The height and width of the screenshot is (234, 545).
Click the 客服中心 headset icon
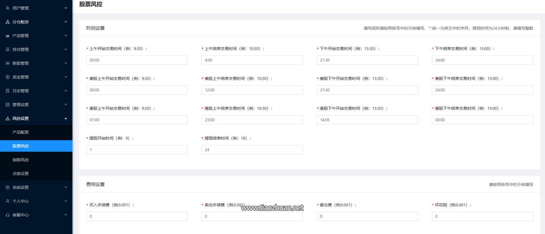point(8,215)
